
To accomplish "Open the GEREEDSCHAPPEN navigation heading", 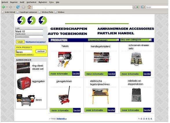I will [69, 29].
